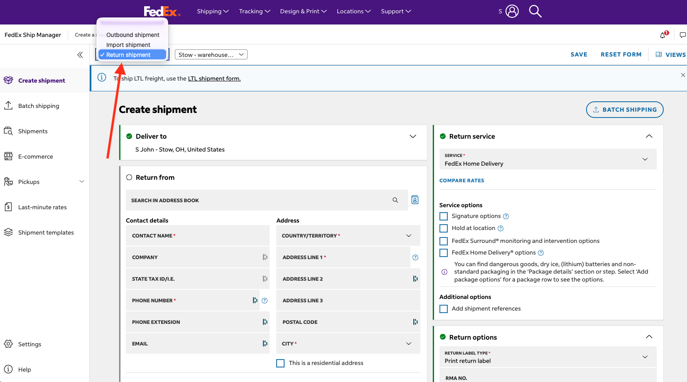Select Outbound shipment option

132,35
